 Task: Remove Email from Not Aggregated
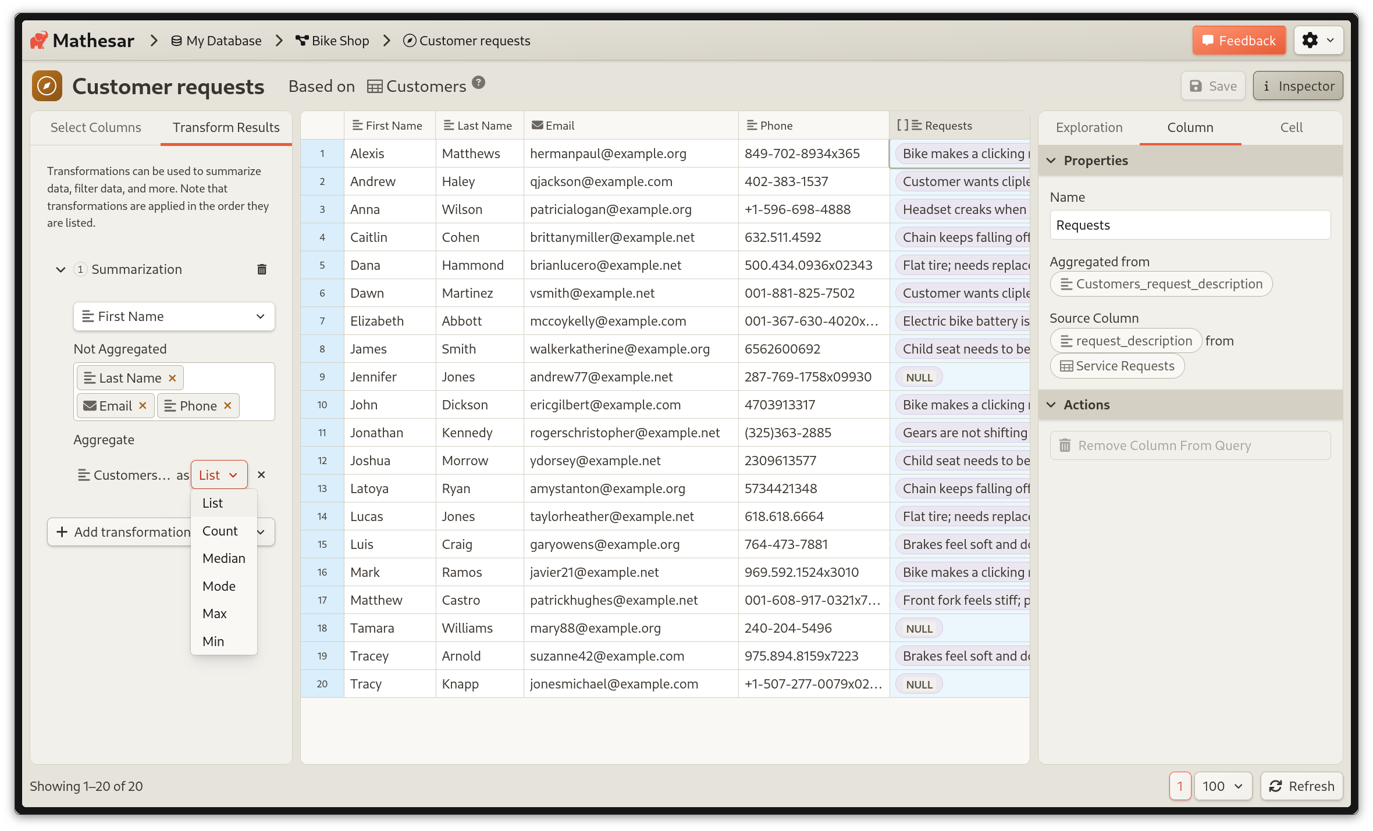(143, 406)
